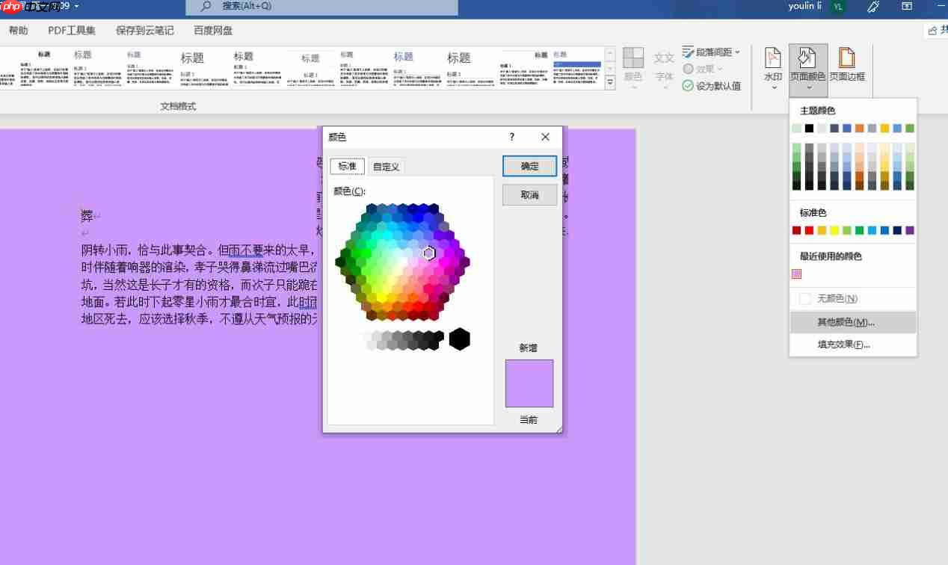Select yellow in standard colors row
The image size is (948, 565).
(834, 231)
